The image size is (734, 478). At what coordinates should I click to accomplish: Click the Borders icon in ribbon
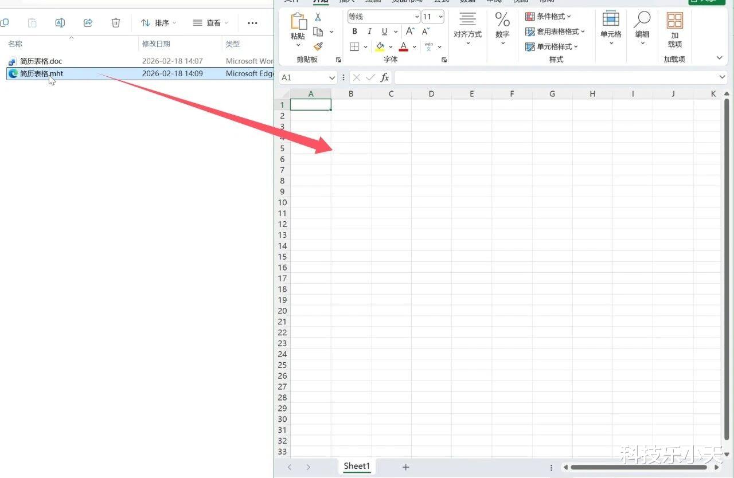(354, 46)
